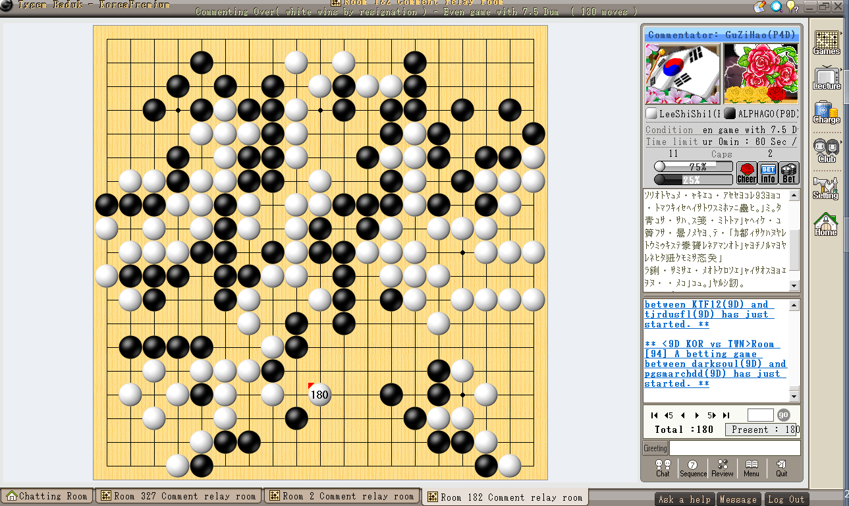
Task: Open the Setting tools icon
Action: click(826, 188)
